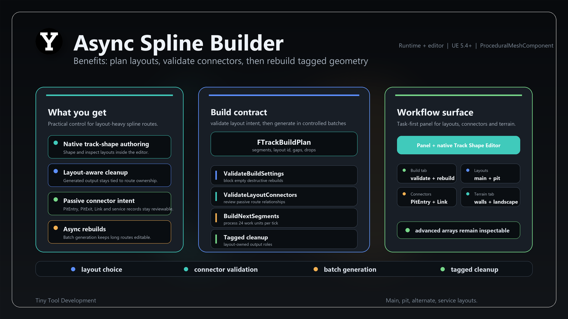Click the segments, layout id, gaps, drops text
This screenshot has height=319, width=568.
coord(284,150)
